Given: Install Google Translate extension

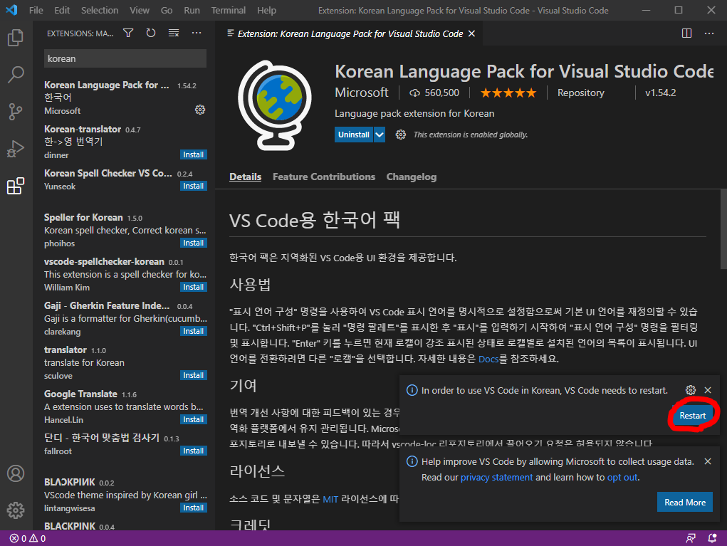Looking at the screenshot, I should point(194,419).
